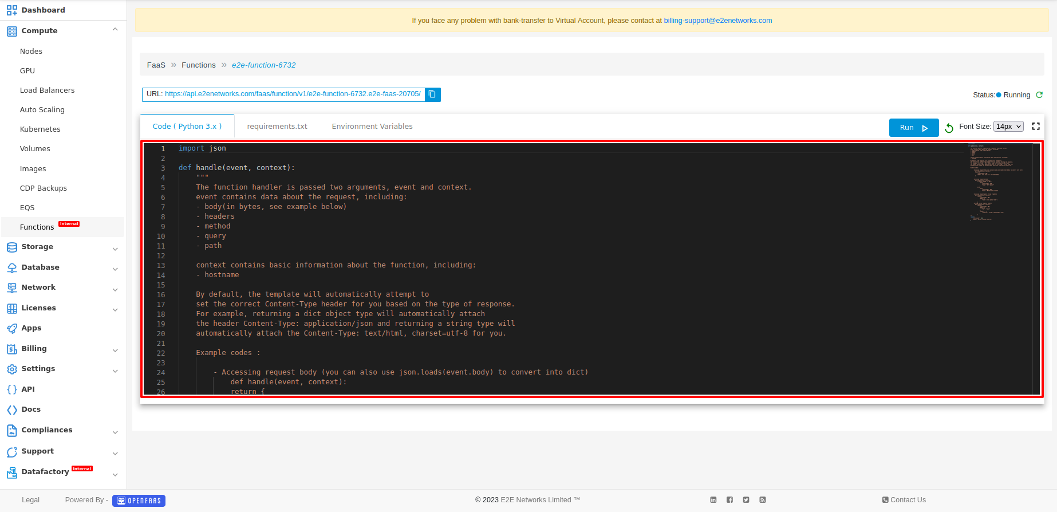Click the API curly braces icon
This screenshot has width=1057, height=512.
click(12, 389)
